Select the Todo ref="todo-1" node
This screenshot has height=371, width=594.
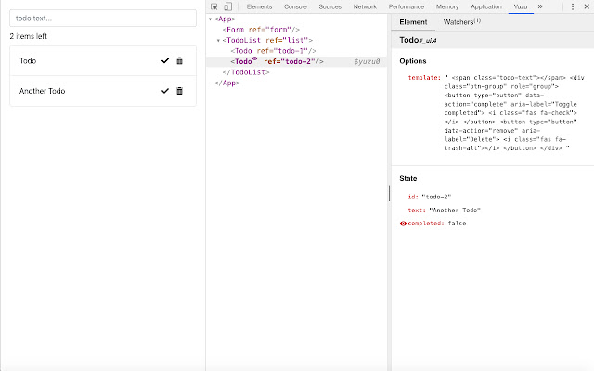tap(276, 50)
